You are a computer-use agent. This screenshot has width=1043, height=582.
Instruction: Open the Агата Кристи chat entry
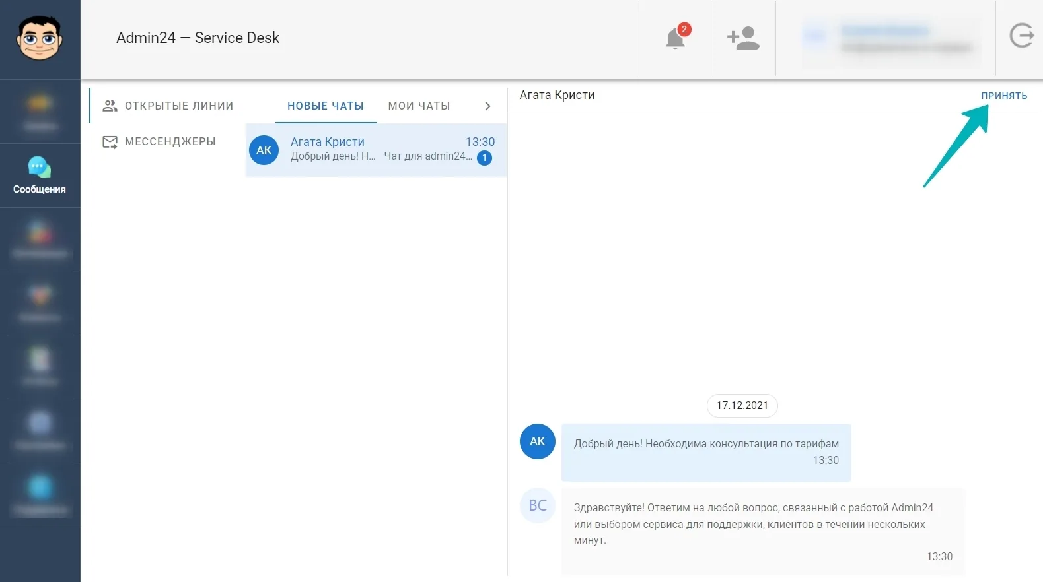pos(376,150)
